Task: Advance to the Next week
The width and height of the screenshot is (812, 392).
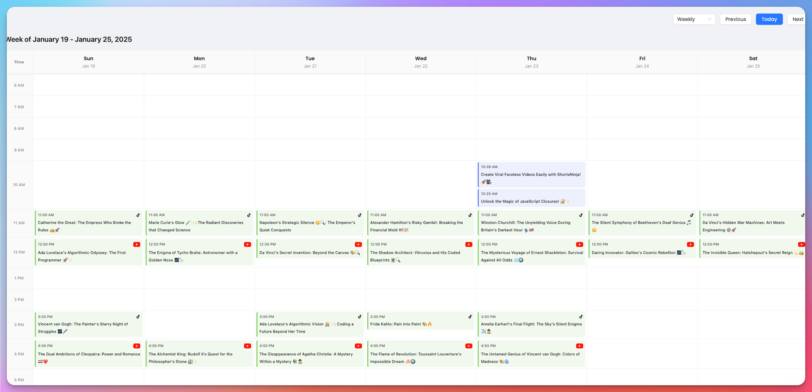Action: [797, 19]
